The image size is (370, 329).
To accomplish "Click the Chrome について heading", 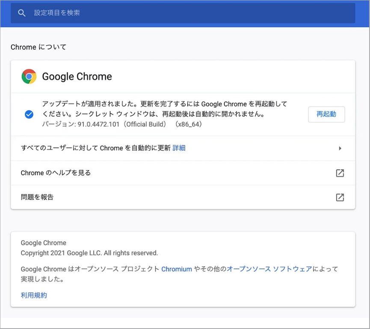I will pos(38,47).
